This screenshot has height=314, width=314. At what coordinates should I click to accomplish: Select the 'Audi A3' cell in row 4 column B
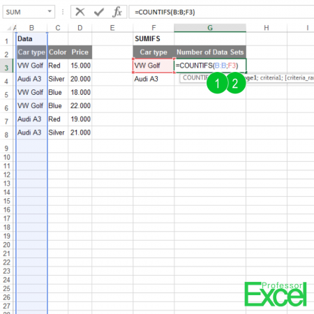click(x=31, y=79)
